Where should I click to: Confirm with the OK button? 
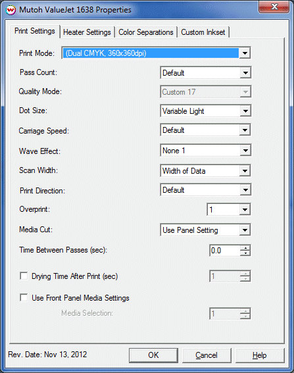click(x=153, y=355)
